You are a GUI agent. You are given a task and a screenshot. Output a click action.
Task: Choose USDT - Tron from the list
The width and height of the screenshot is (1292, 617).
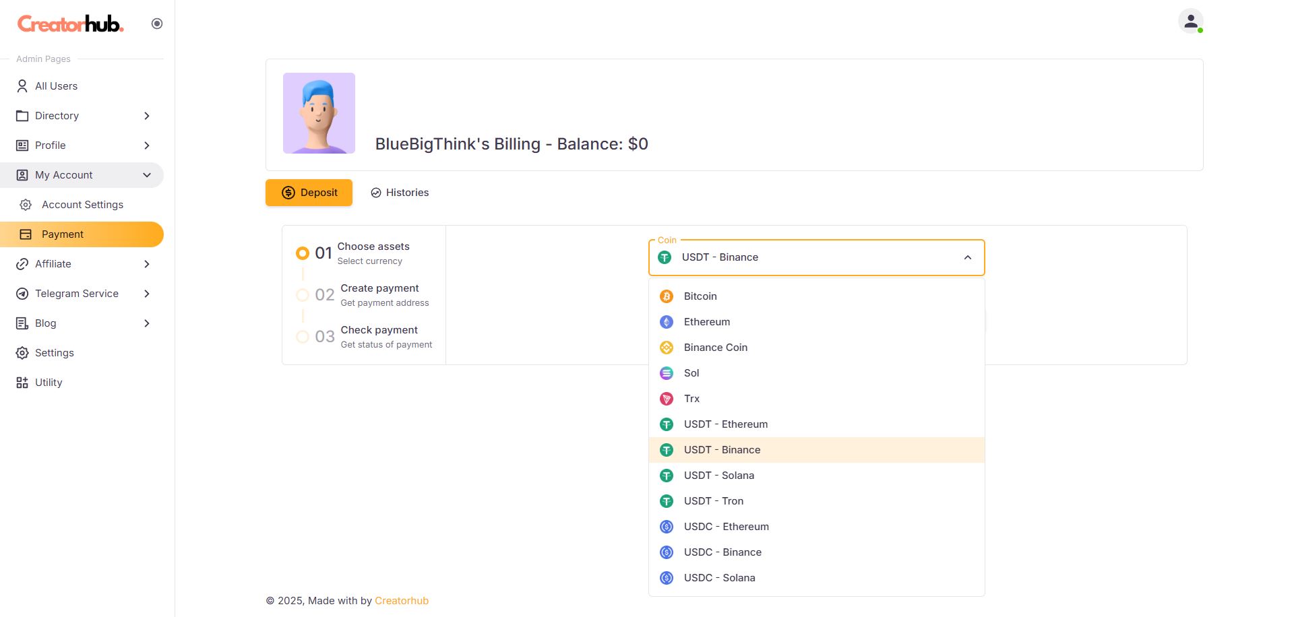(x=713, y=501)
